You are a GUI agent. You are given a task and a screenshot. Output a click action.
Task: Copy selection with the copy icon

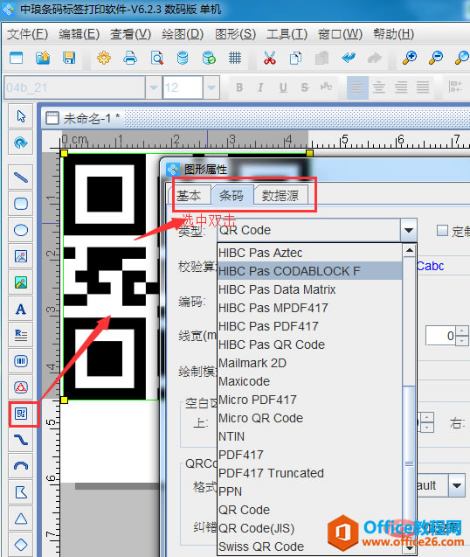point(295,58)
